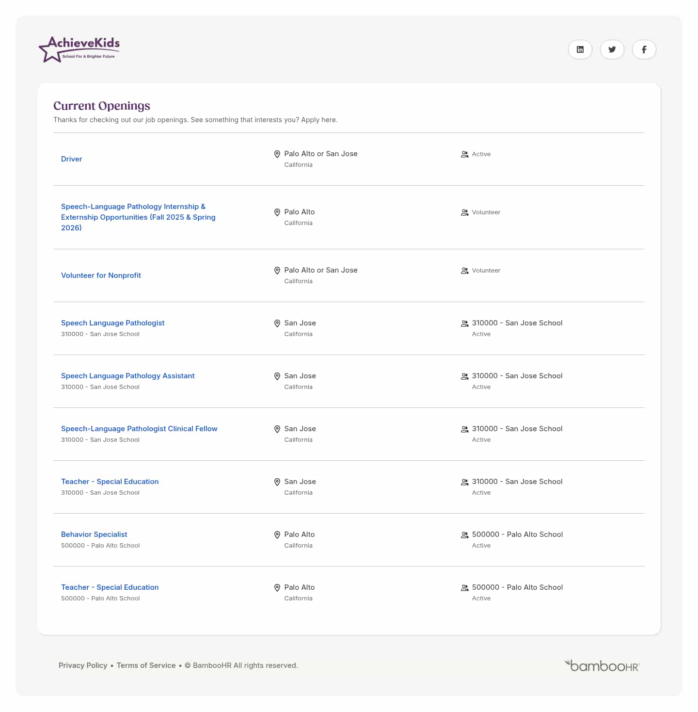The height and width of the screenshot is (712, 698).
Task: Click department icon in Behavior Specialist row
Action: point(464,535)
